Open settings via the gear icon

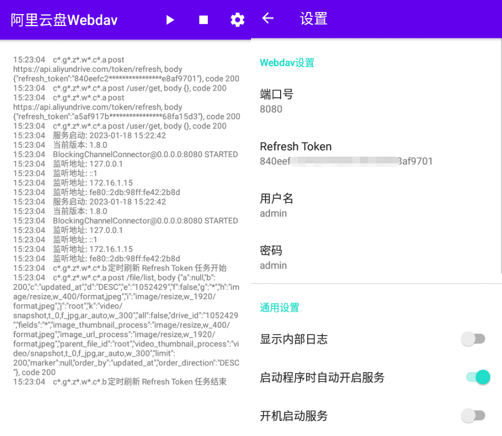point(237,20)
